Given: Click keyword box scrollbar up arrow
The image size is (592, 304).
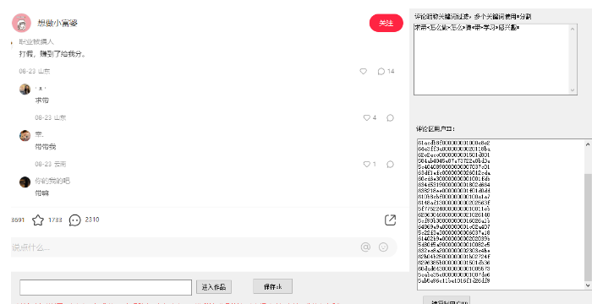Looking at the screenshot, I should tap(573, 28).
